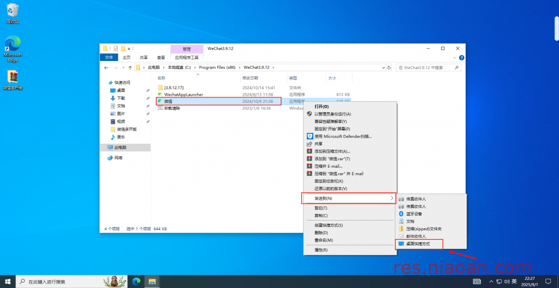Click 此电脑 in the address breadcrumb
The width and height of the screenshot is (559, 288).
click(153, 68)
